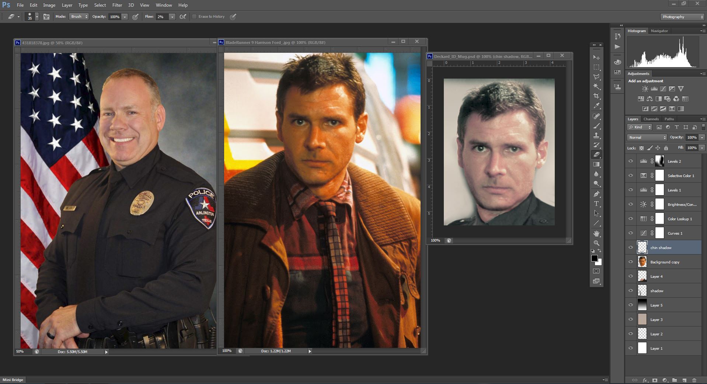Open the Photography workspace dropdown

tap(682, 17)
